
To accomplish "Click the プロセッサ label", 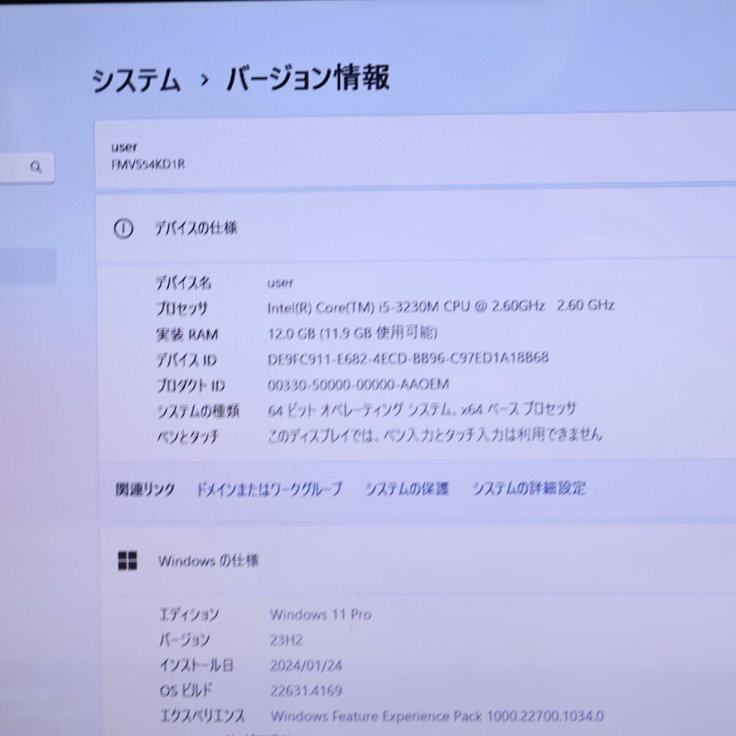I will pos(182,309).
